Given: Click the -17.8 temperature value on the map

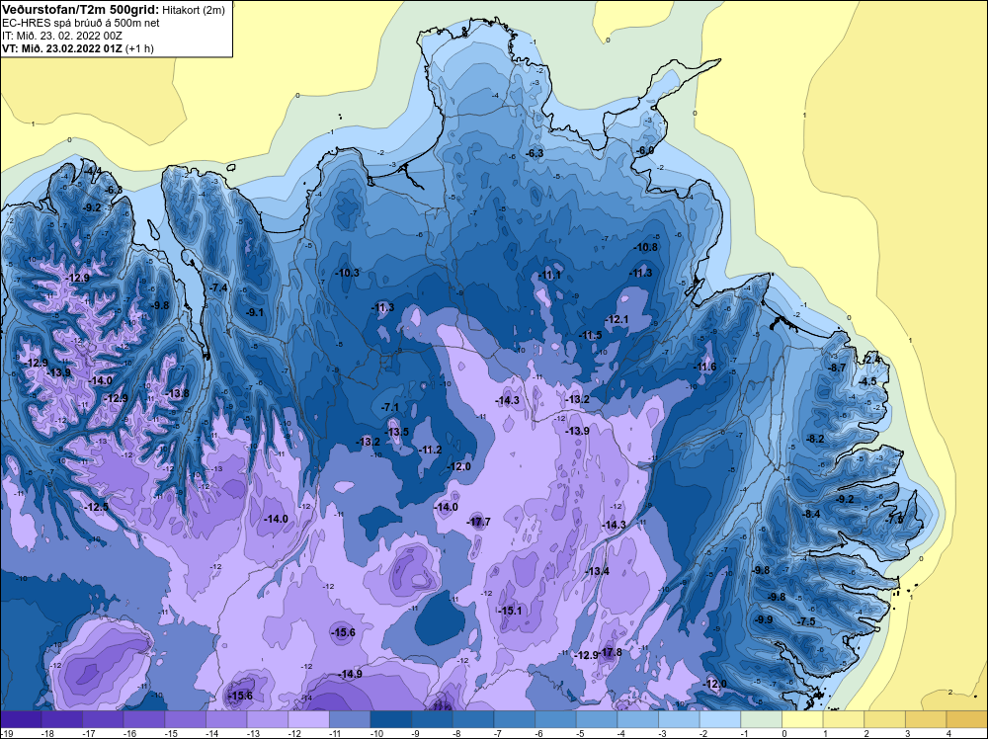Looking at the screenshot, I should pos(611,652).
